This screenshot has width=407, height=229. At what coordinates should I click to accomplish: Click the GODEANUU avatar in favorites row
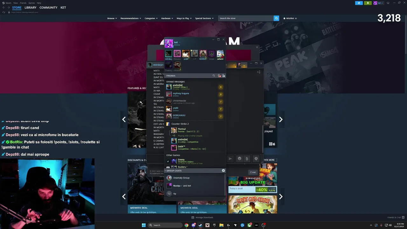(203, 53)
